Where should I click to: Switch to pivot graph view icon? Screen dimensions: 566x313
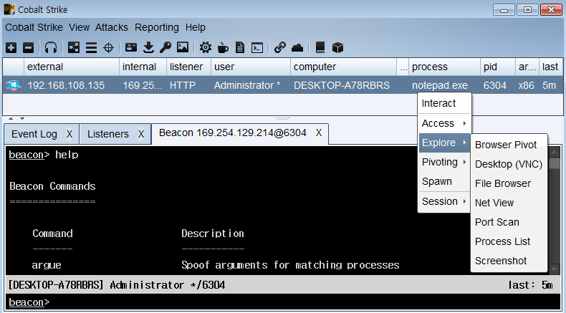(74, 47)
